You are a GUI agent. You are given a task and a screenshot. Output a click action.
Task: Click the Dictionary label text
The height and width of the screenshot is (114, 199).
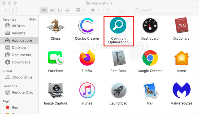[x=181, y=38]
